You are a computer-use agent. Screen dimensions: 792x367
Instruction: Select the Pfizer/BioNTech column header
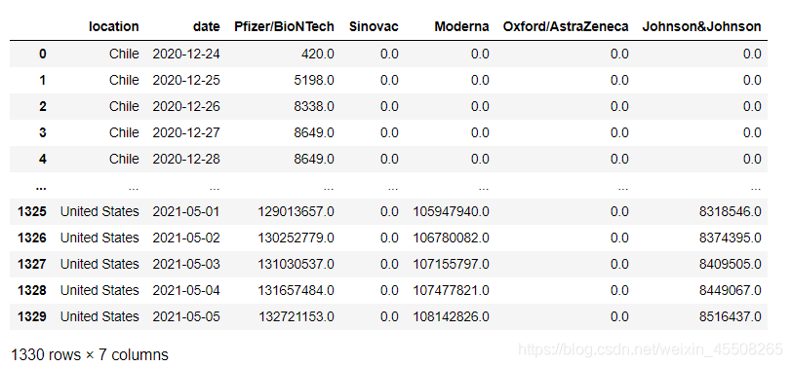pyautogui.click(x=284, y=26)
